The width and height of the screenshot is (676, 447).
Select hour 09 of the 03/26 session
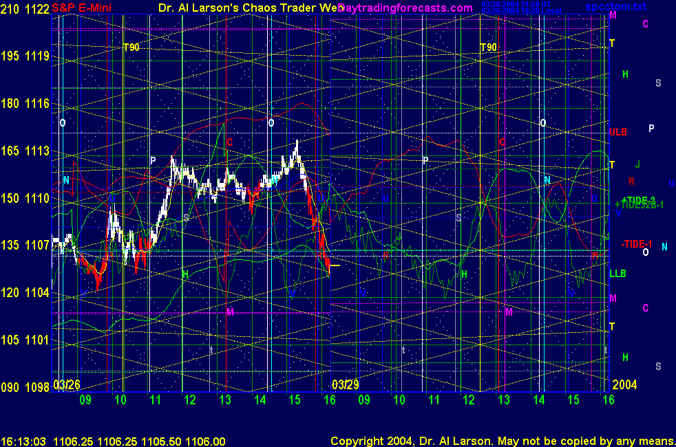coord(85,400)
